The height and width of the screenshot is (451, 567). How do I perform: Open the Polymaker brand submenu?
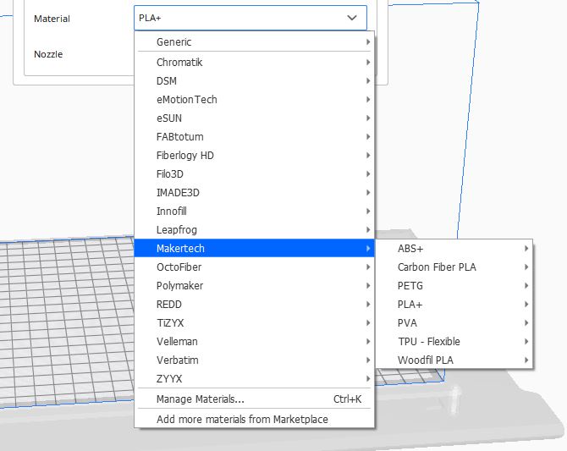pyautogui.click(x=179, y=286)
